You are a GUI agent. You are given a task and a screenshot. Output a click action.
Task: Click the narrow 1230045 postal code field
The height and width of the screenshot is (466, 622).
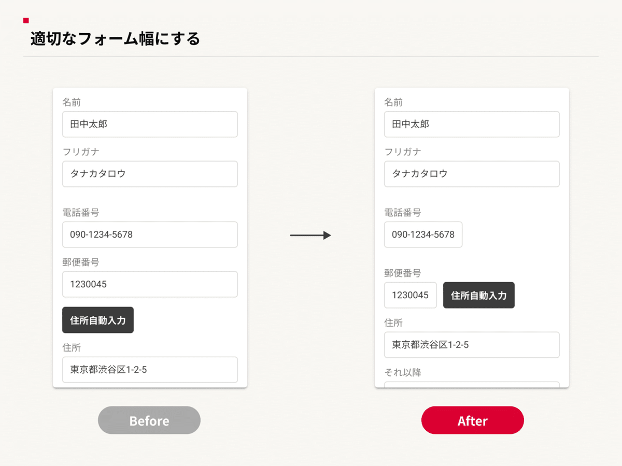pos(411,295)
